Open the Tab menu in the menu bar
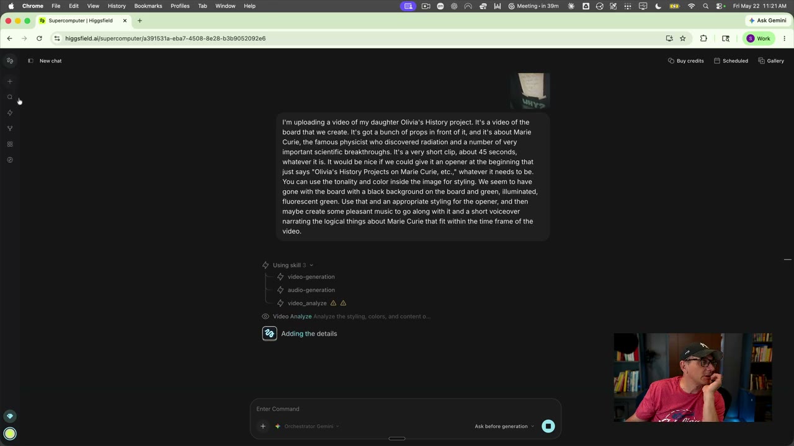 pos(202,6)
